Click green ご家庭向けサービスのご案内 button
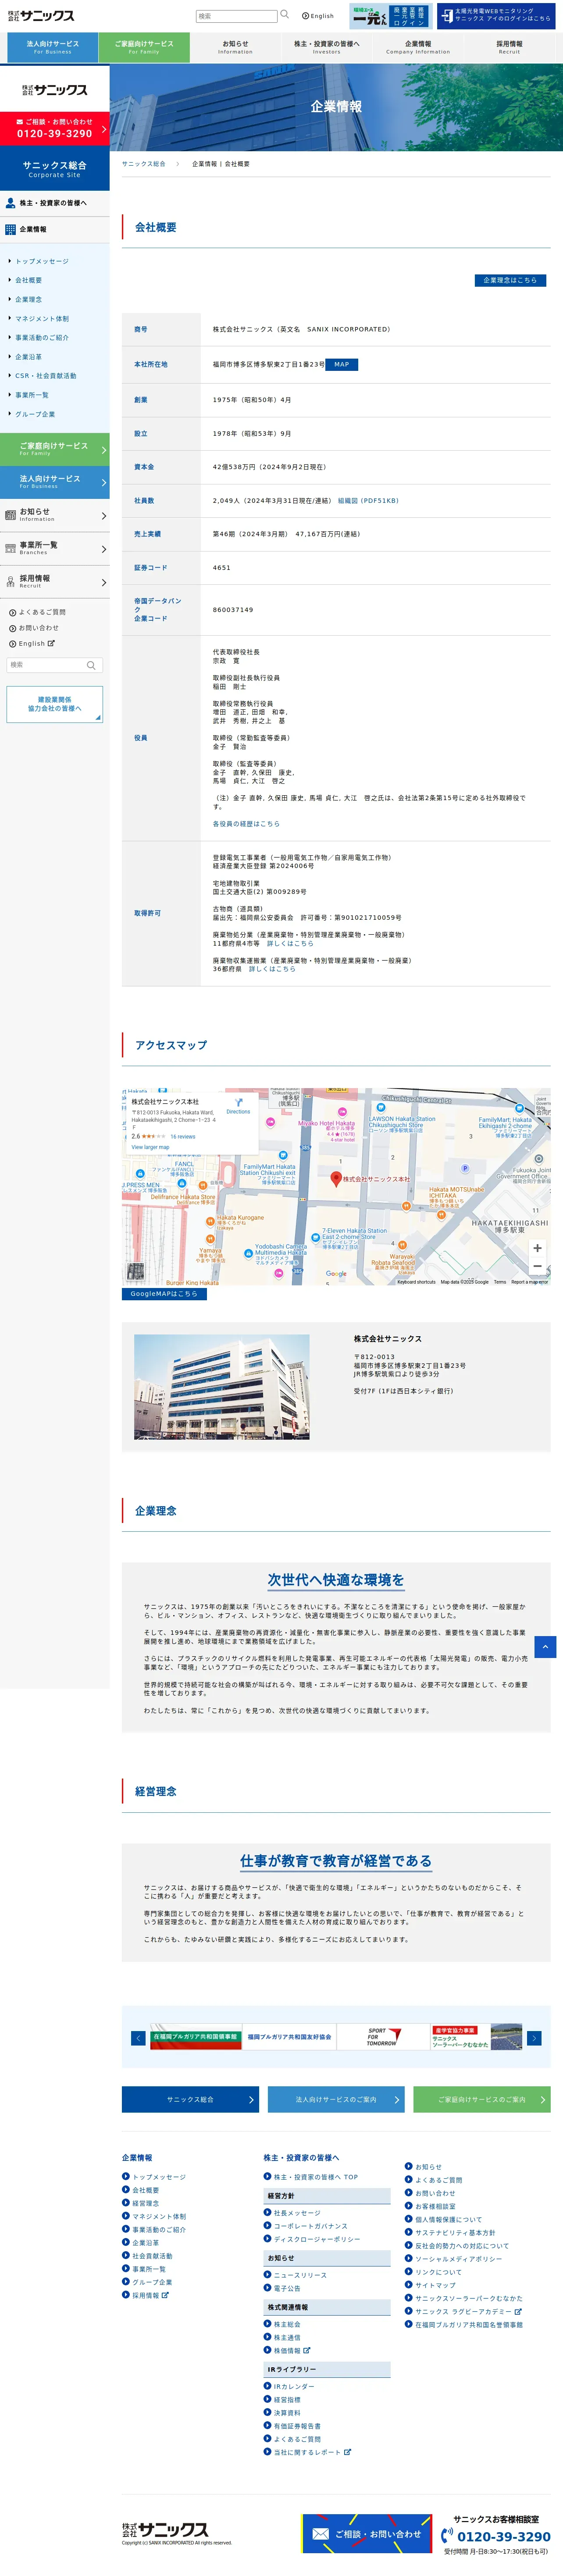Image resolution: width=563 pixels, height=2576 pixels. 481,2099
